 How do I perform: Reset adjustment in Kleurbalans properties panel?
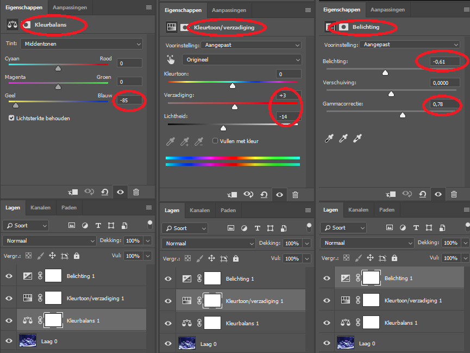click(104, 192)
